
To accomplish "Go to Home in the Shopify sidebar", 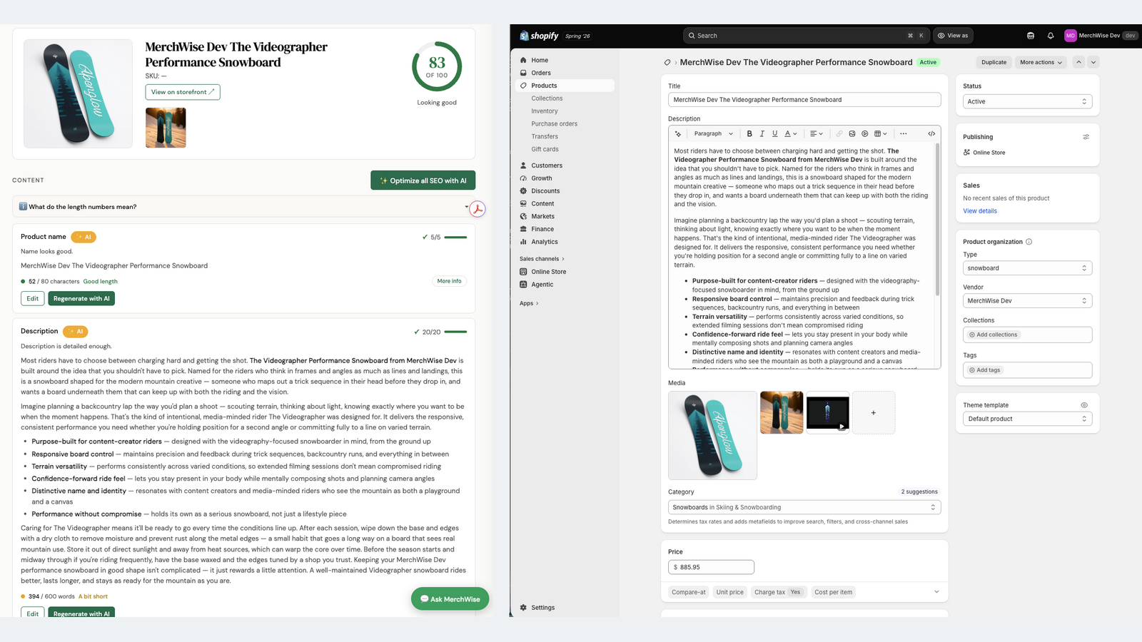I will pos(540,61).
